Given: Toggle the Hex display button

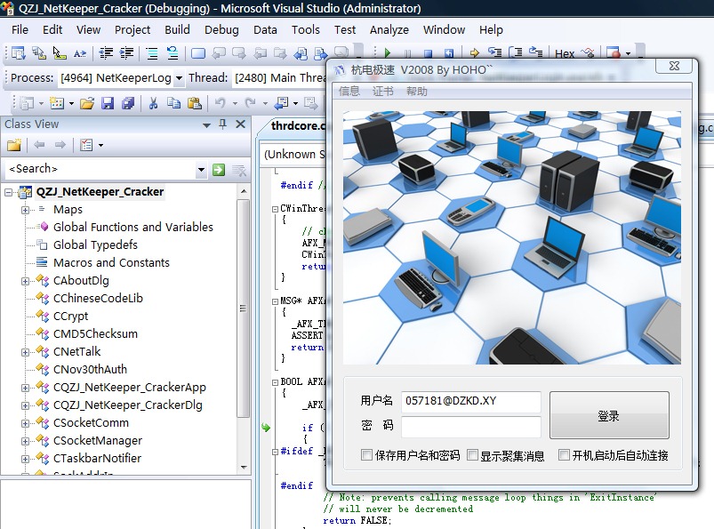Looking at the screenshot, I should tap(565, 54).
